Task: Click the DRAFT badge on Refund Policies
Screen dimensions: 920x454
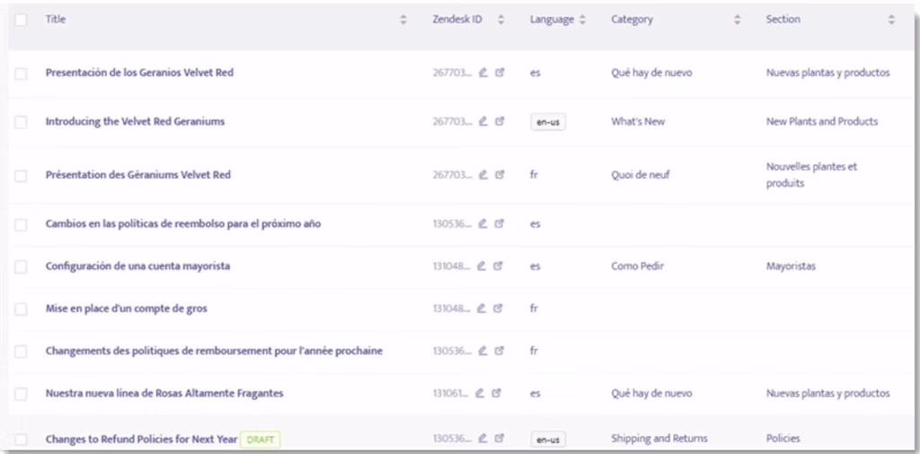Action: 261,439
